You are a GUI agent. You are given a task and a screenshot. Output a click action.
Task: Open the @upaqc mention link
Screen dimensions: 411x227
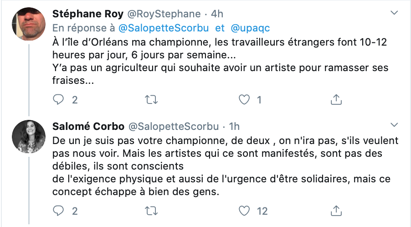click(250, 28)
